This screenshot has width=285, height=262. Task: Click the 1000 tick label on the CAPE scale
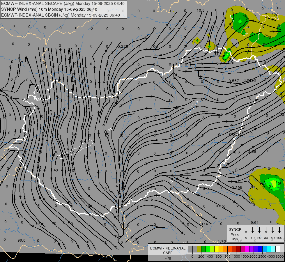(x=236, y=256)
